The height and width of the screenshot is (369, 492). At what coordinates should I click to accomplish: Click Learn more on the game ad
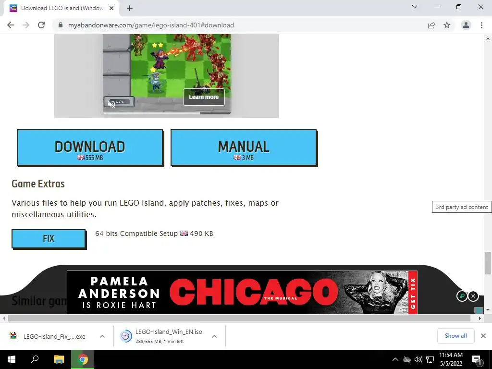click(x=204, y=97)
